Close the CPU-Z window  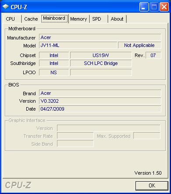(164, 7)
